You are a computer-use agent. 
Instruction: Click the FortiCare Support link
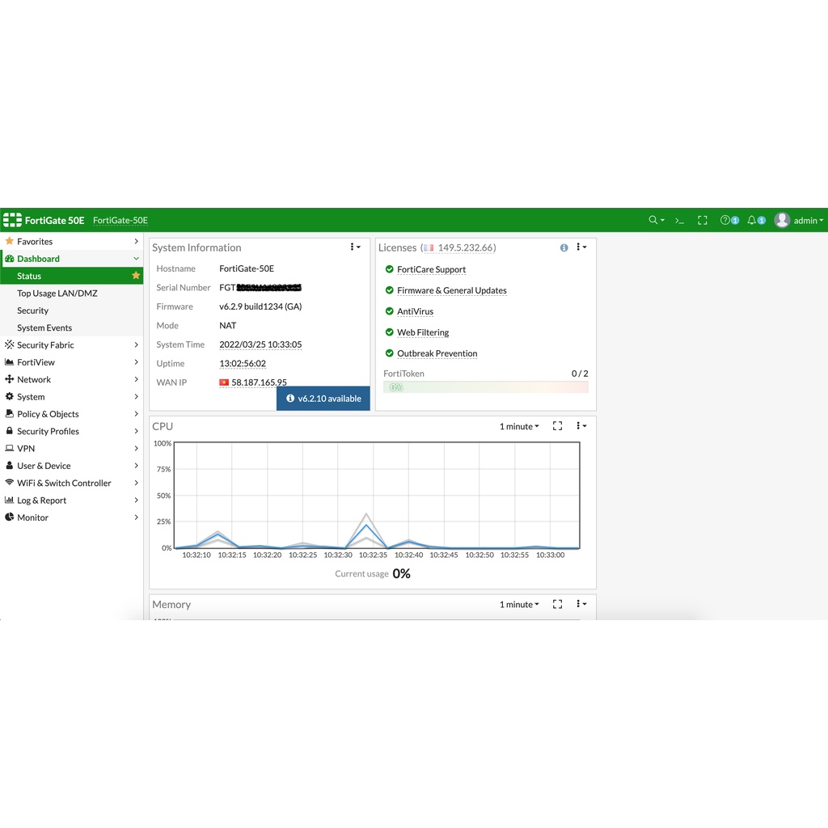click(x=432, y=269)
